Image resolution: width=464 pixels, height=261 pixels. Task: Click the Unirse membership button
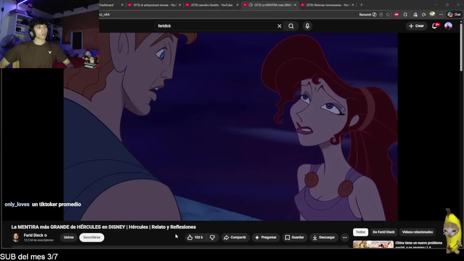pos(69,237)
